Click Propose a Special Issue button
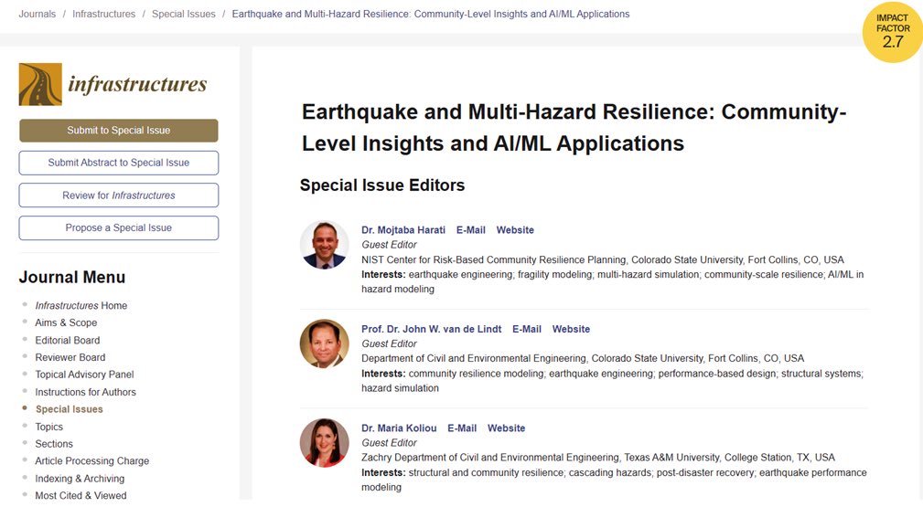This screenshot has width=923, height=507. point(118,227)
